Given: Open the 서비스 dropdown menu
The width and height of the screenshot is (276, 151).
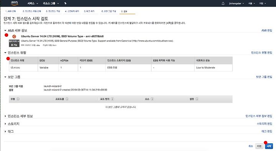Looking at the screenshot, I should coord(33,3).
